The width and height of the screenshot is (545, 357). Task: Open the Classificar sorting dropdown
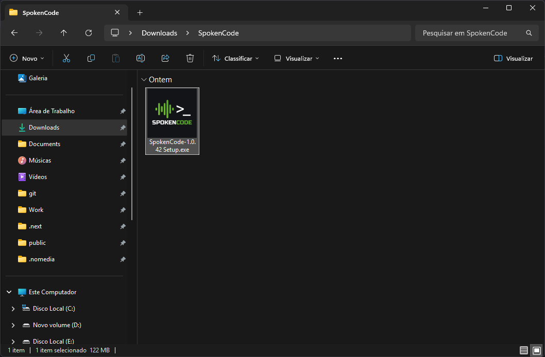[235, 58]
